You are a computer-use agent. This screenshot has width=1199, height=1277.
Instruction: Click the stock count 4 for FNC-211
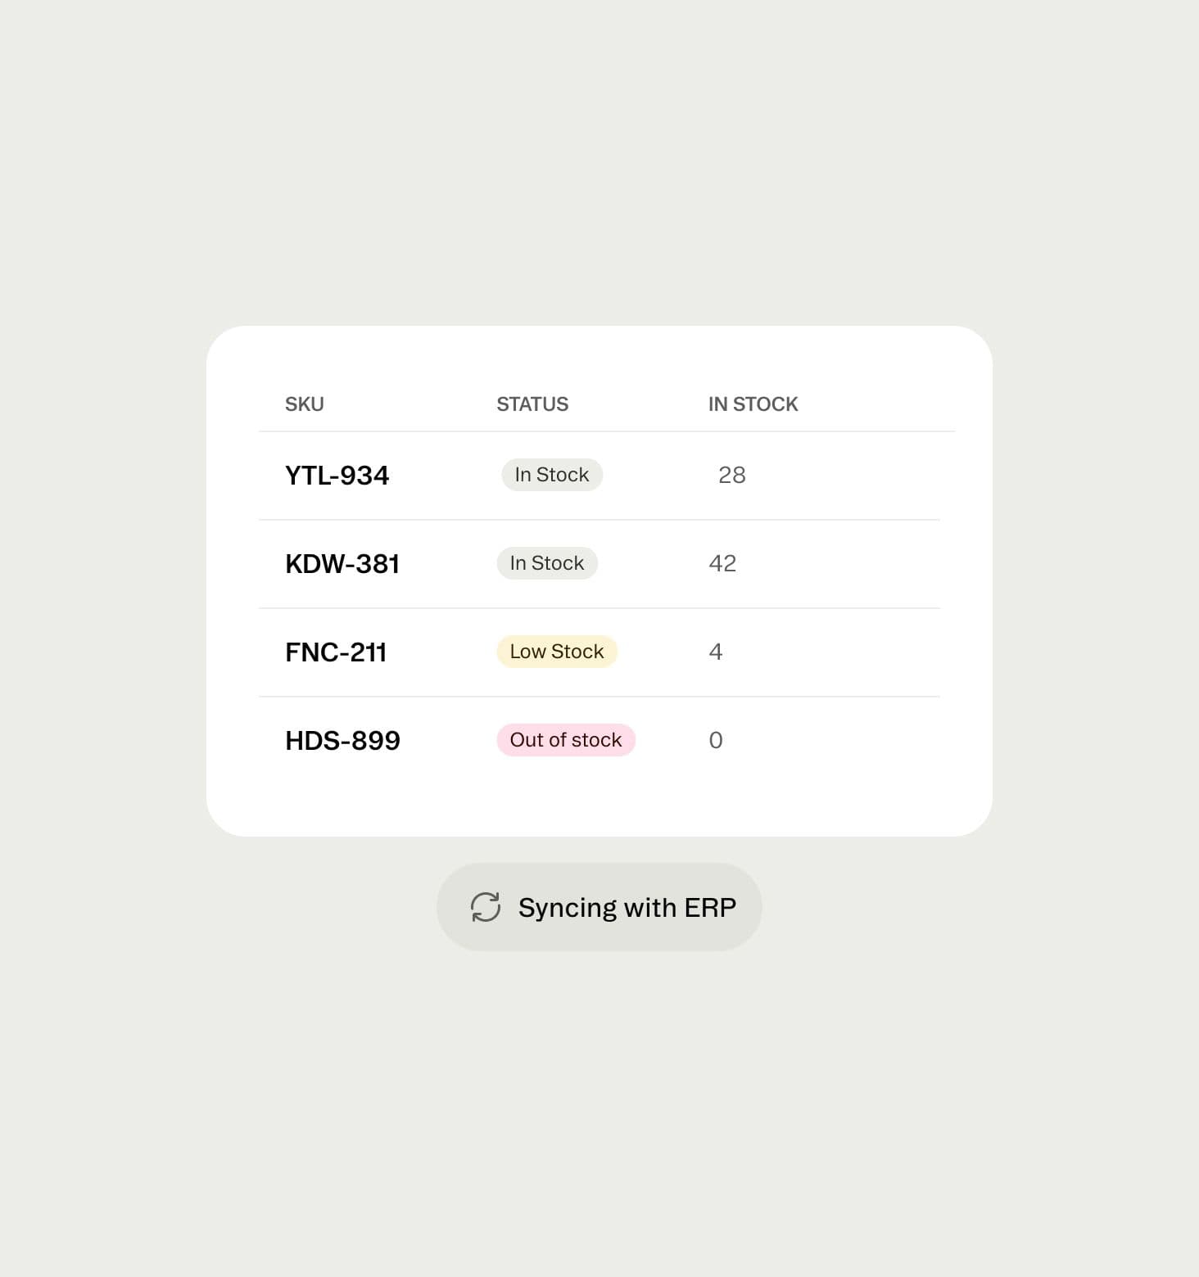coord(716,651)
